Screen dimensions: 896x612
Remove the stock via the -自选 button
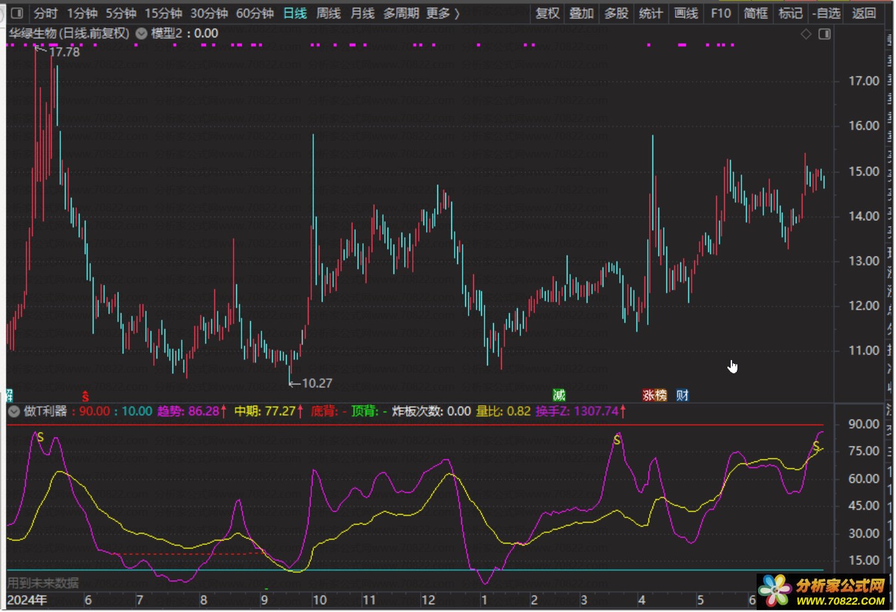coord(826,13)
